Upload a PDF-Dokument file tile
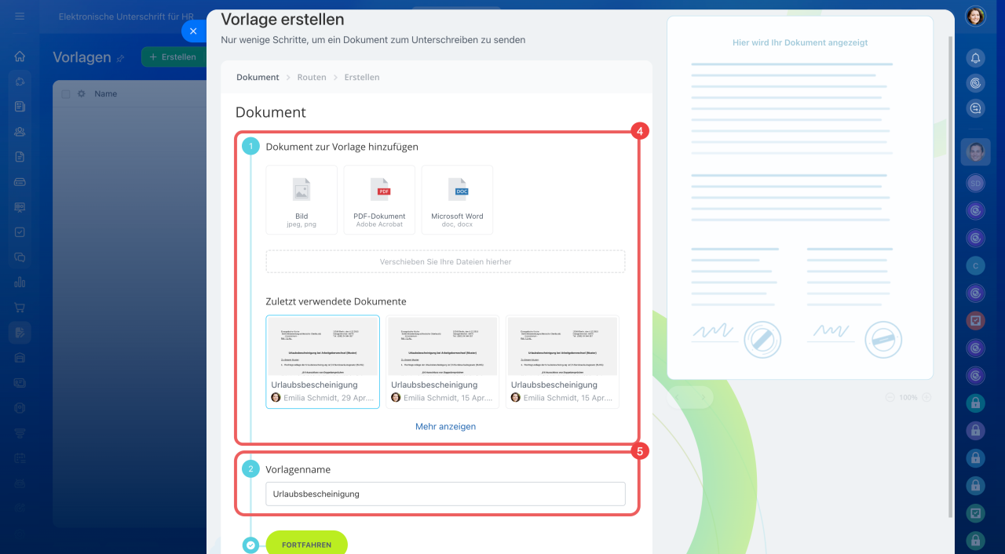This screenshot has height=554, width=1005. pos(379,199)
